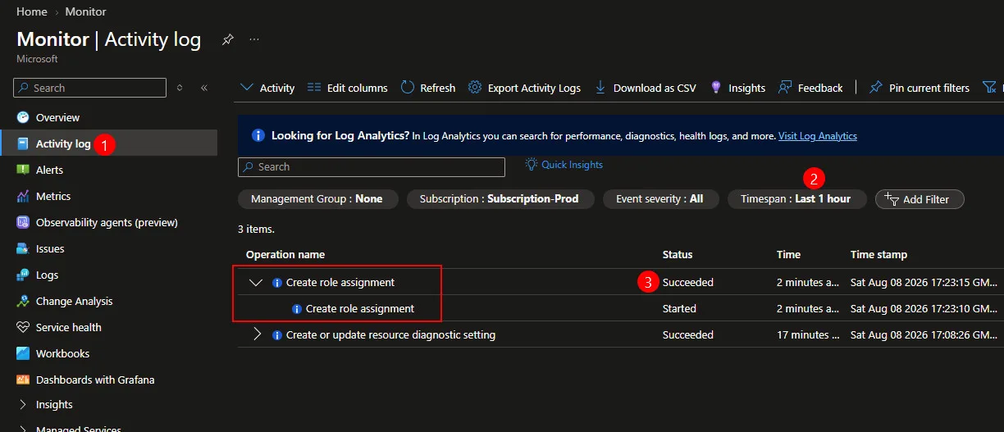The image size is (1004, 432).
Task: Click the timestamp ending 17:23:15
Action: (924, 282)
